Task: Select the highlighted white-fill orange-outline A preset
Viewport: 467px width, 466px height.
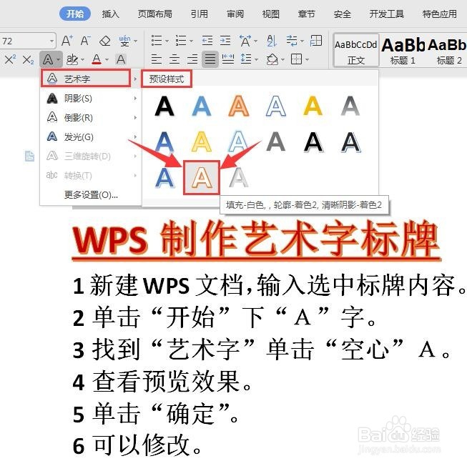Action: click(x=202, y=178)
